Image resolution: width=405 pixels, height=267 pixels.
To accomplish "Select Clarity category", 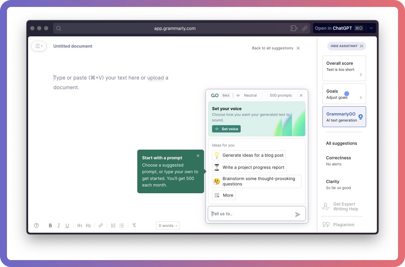I will tap(338, 185).
